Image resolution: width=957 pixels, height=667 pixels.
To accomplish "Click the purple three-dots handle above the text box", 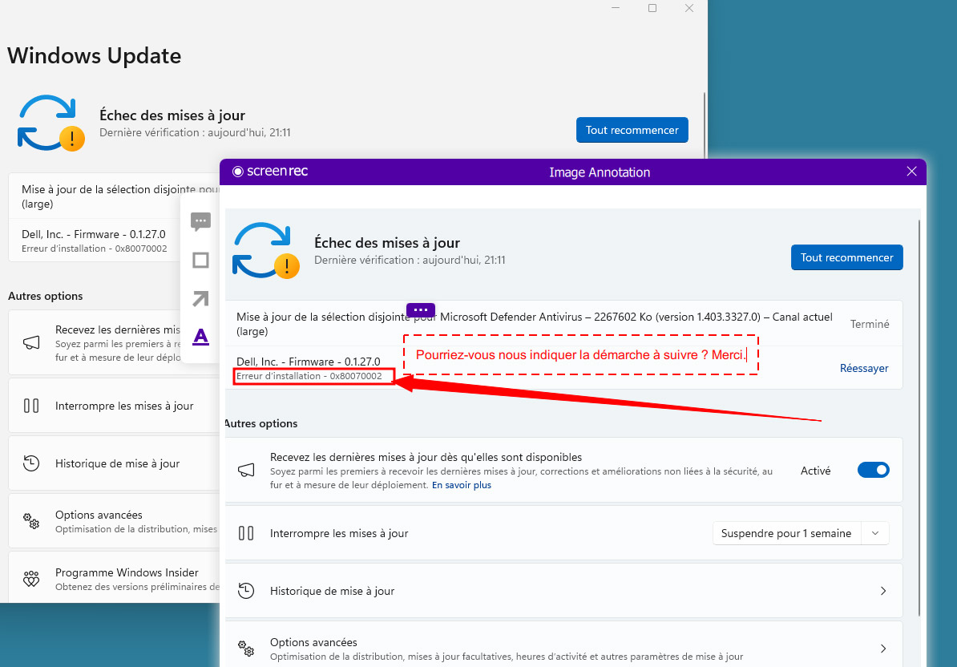I will [x=421, y=309].
